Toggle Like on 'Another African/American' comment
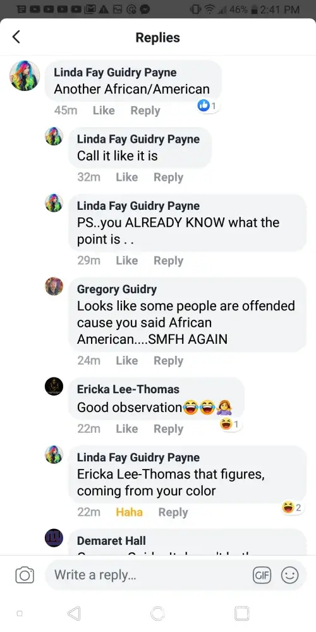Screen dimensions: 316x632 click(x=104, y=111)
